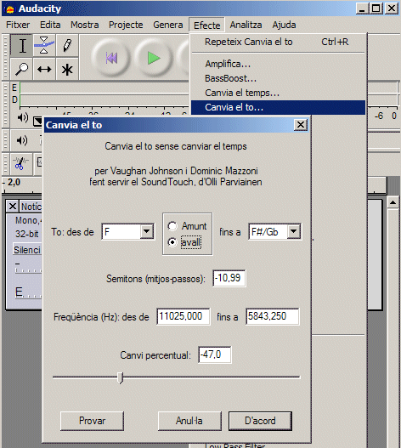401x448 pixels.
Task: Click the output speaker volume icon
Action: coord(23,117)
